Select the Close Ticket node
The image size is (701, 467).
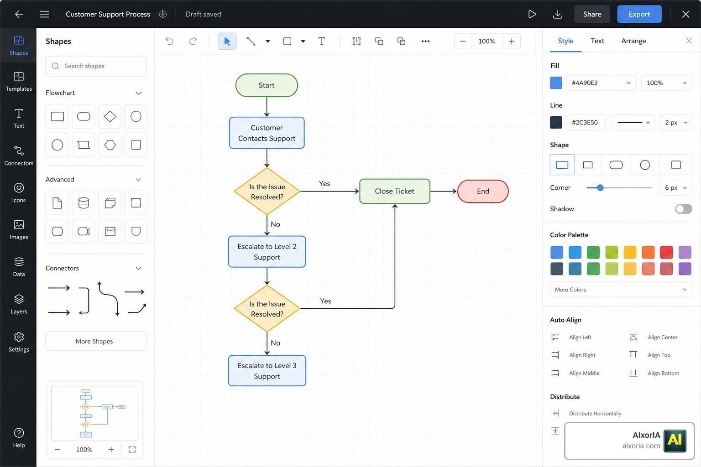coord(395,191)
